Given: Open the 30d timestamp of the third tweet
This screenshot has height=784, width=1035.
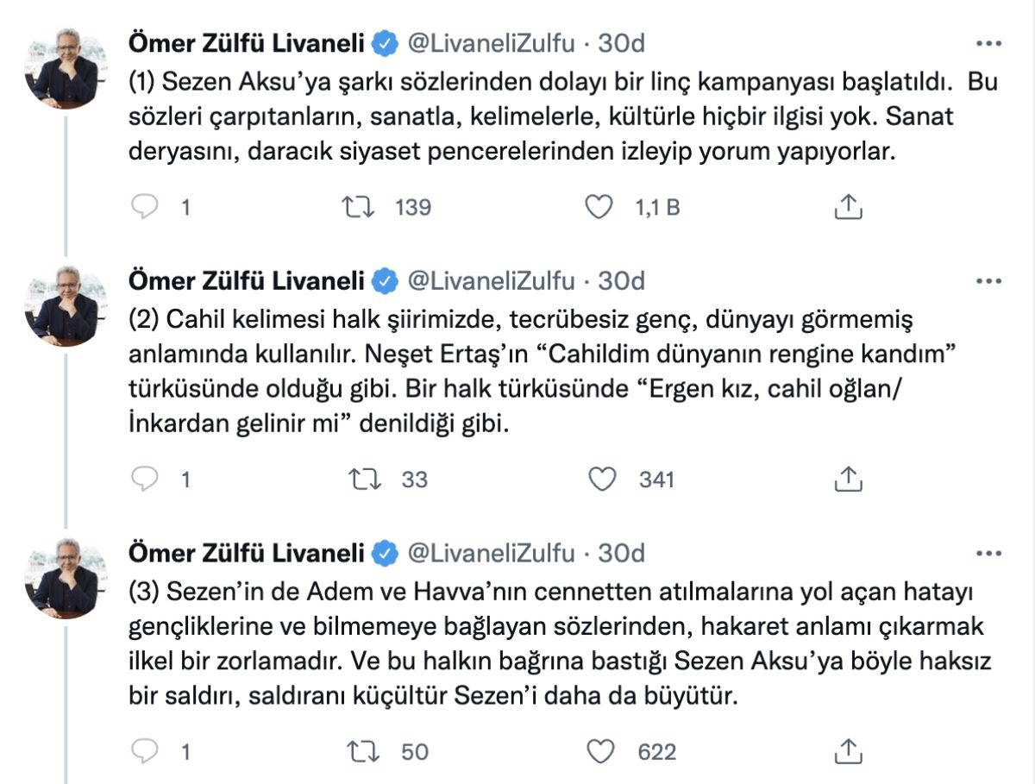Looking at the screenshot, I should click(x=621, y=552).
